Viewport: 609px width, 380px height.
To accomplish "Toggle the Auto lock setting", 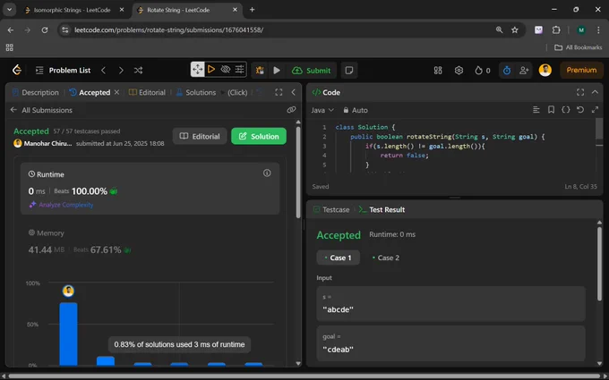I will click(355, 110).
